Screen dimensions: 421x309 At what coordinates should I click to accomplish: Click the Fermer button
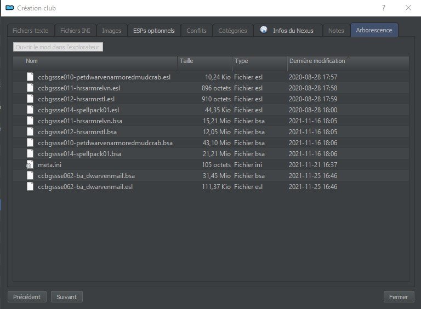tap(399, 296)
